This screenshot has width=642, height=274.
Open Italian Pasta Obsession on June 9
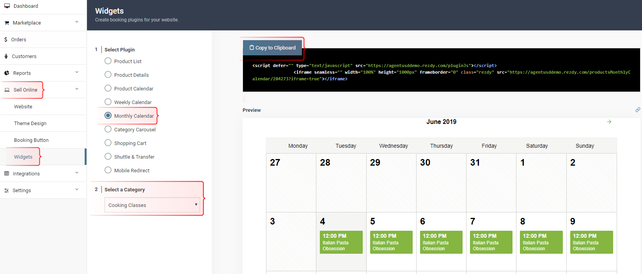591,242
